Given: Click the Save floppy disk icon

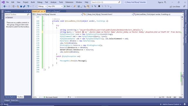Looking at the screenshot, I should click(21, 6).
